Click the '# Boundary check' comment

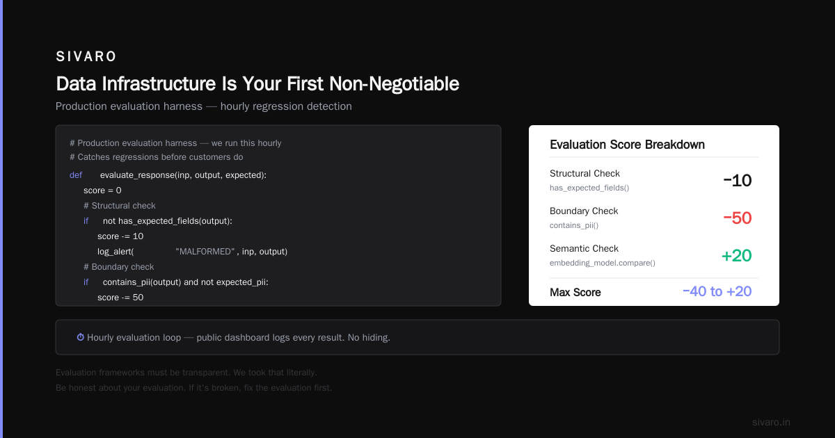119,267
